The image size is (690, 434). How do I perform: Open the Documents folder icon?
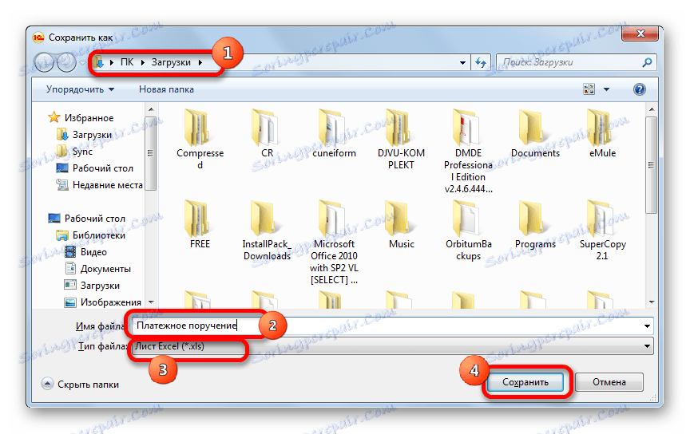point(534,128)
